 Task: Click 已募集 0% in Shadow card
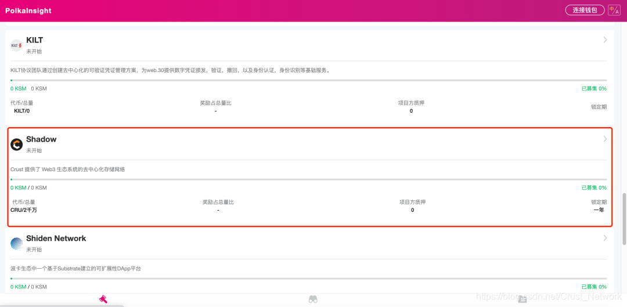click(x=594, y=187)
